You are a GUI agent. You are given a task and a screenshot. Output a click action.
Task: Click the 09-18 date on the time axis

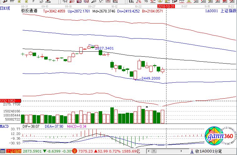pos(68,6)
